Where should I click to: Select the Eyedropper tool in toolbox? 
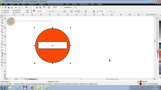2,56
